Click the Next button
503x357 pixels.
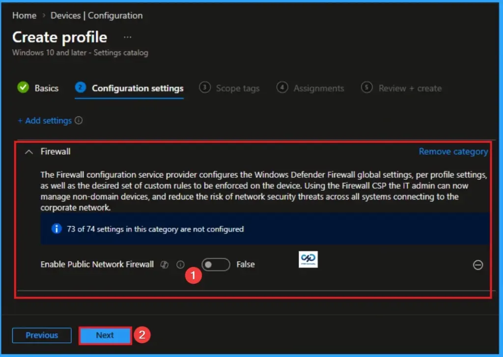pos(105,335)
